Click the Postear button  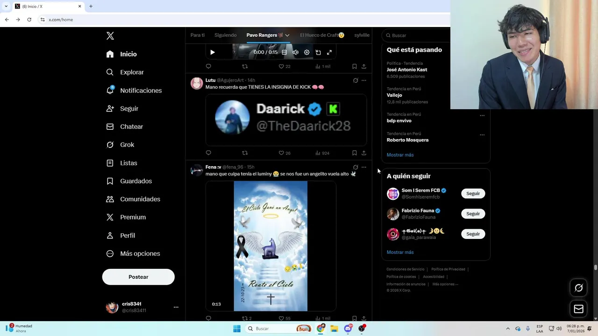tap(138, 277)
